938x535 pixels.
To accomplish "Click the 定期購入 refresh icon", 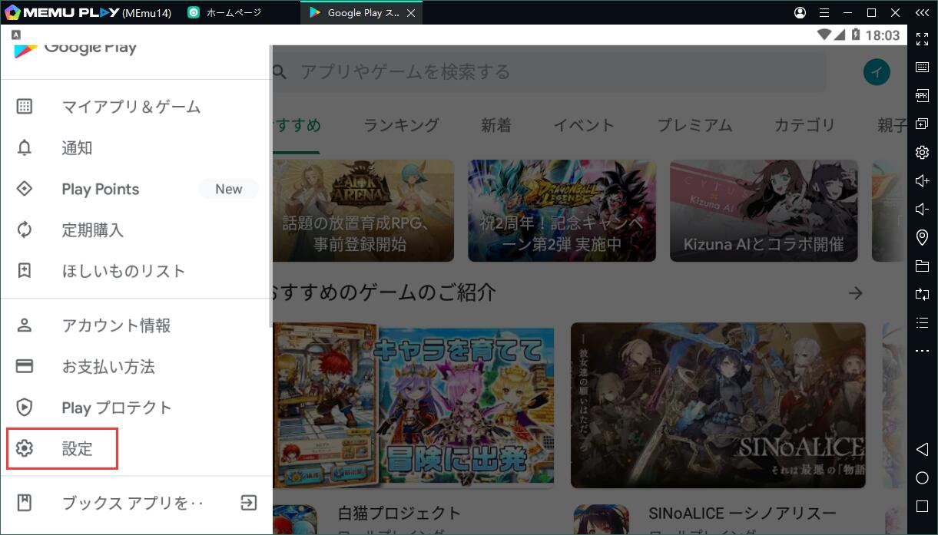I will 25,230.
